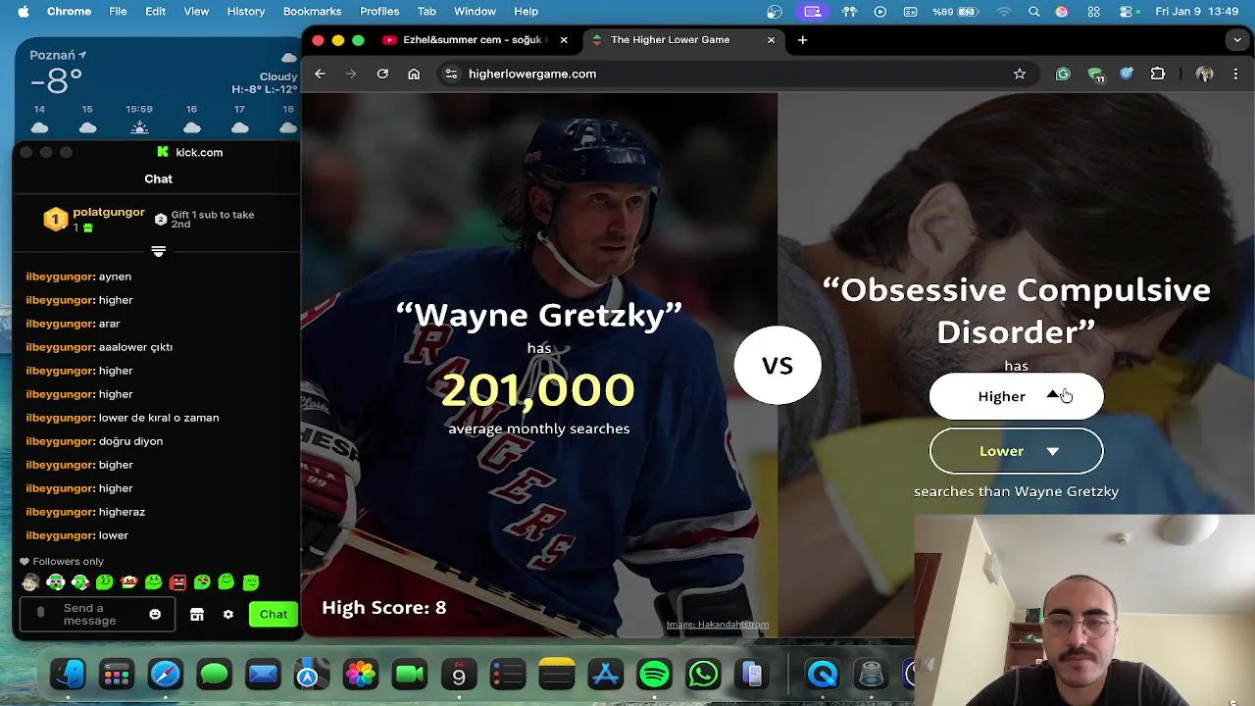
Task: Open Notes from the Dock
Action: tap(556, 674)
